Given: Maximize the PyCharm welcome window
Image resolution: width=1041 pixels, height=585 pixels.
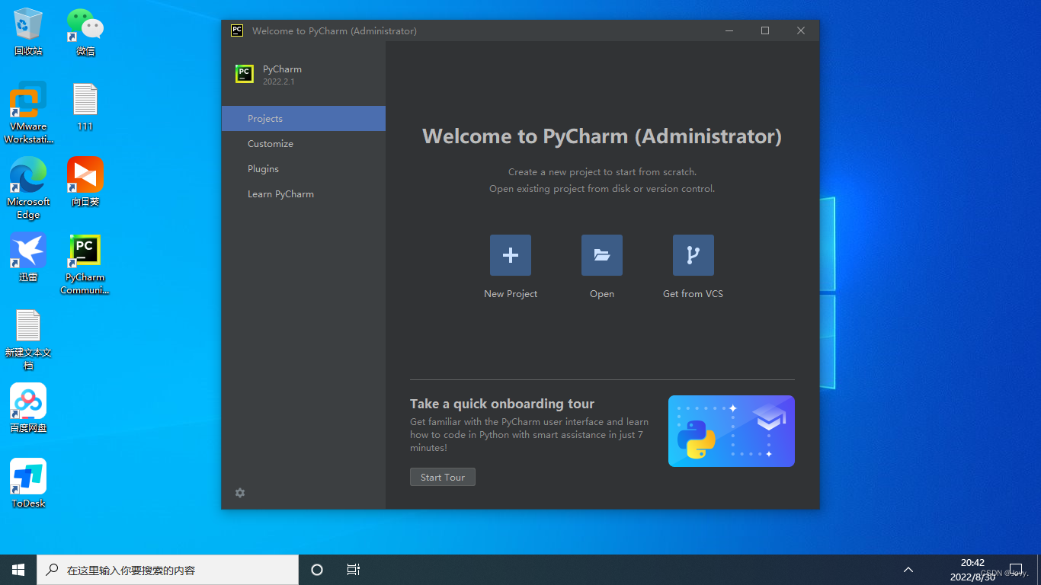Looking at the screenshot, I should pos(765,30).
